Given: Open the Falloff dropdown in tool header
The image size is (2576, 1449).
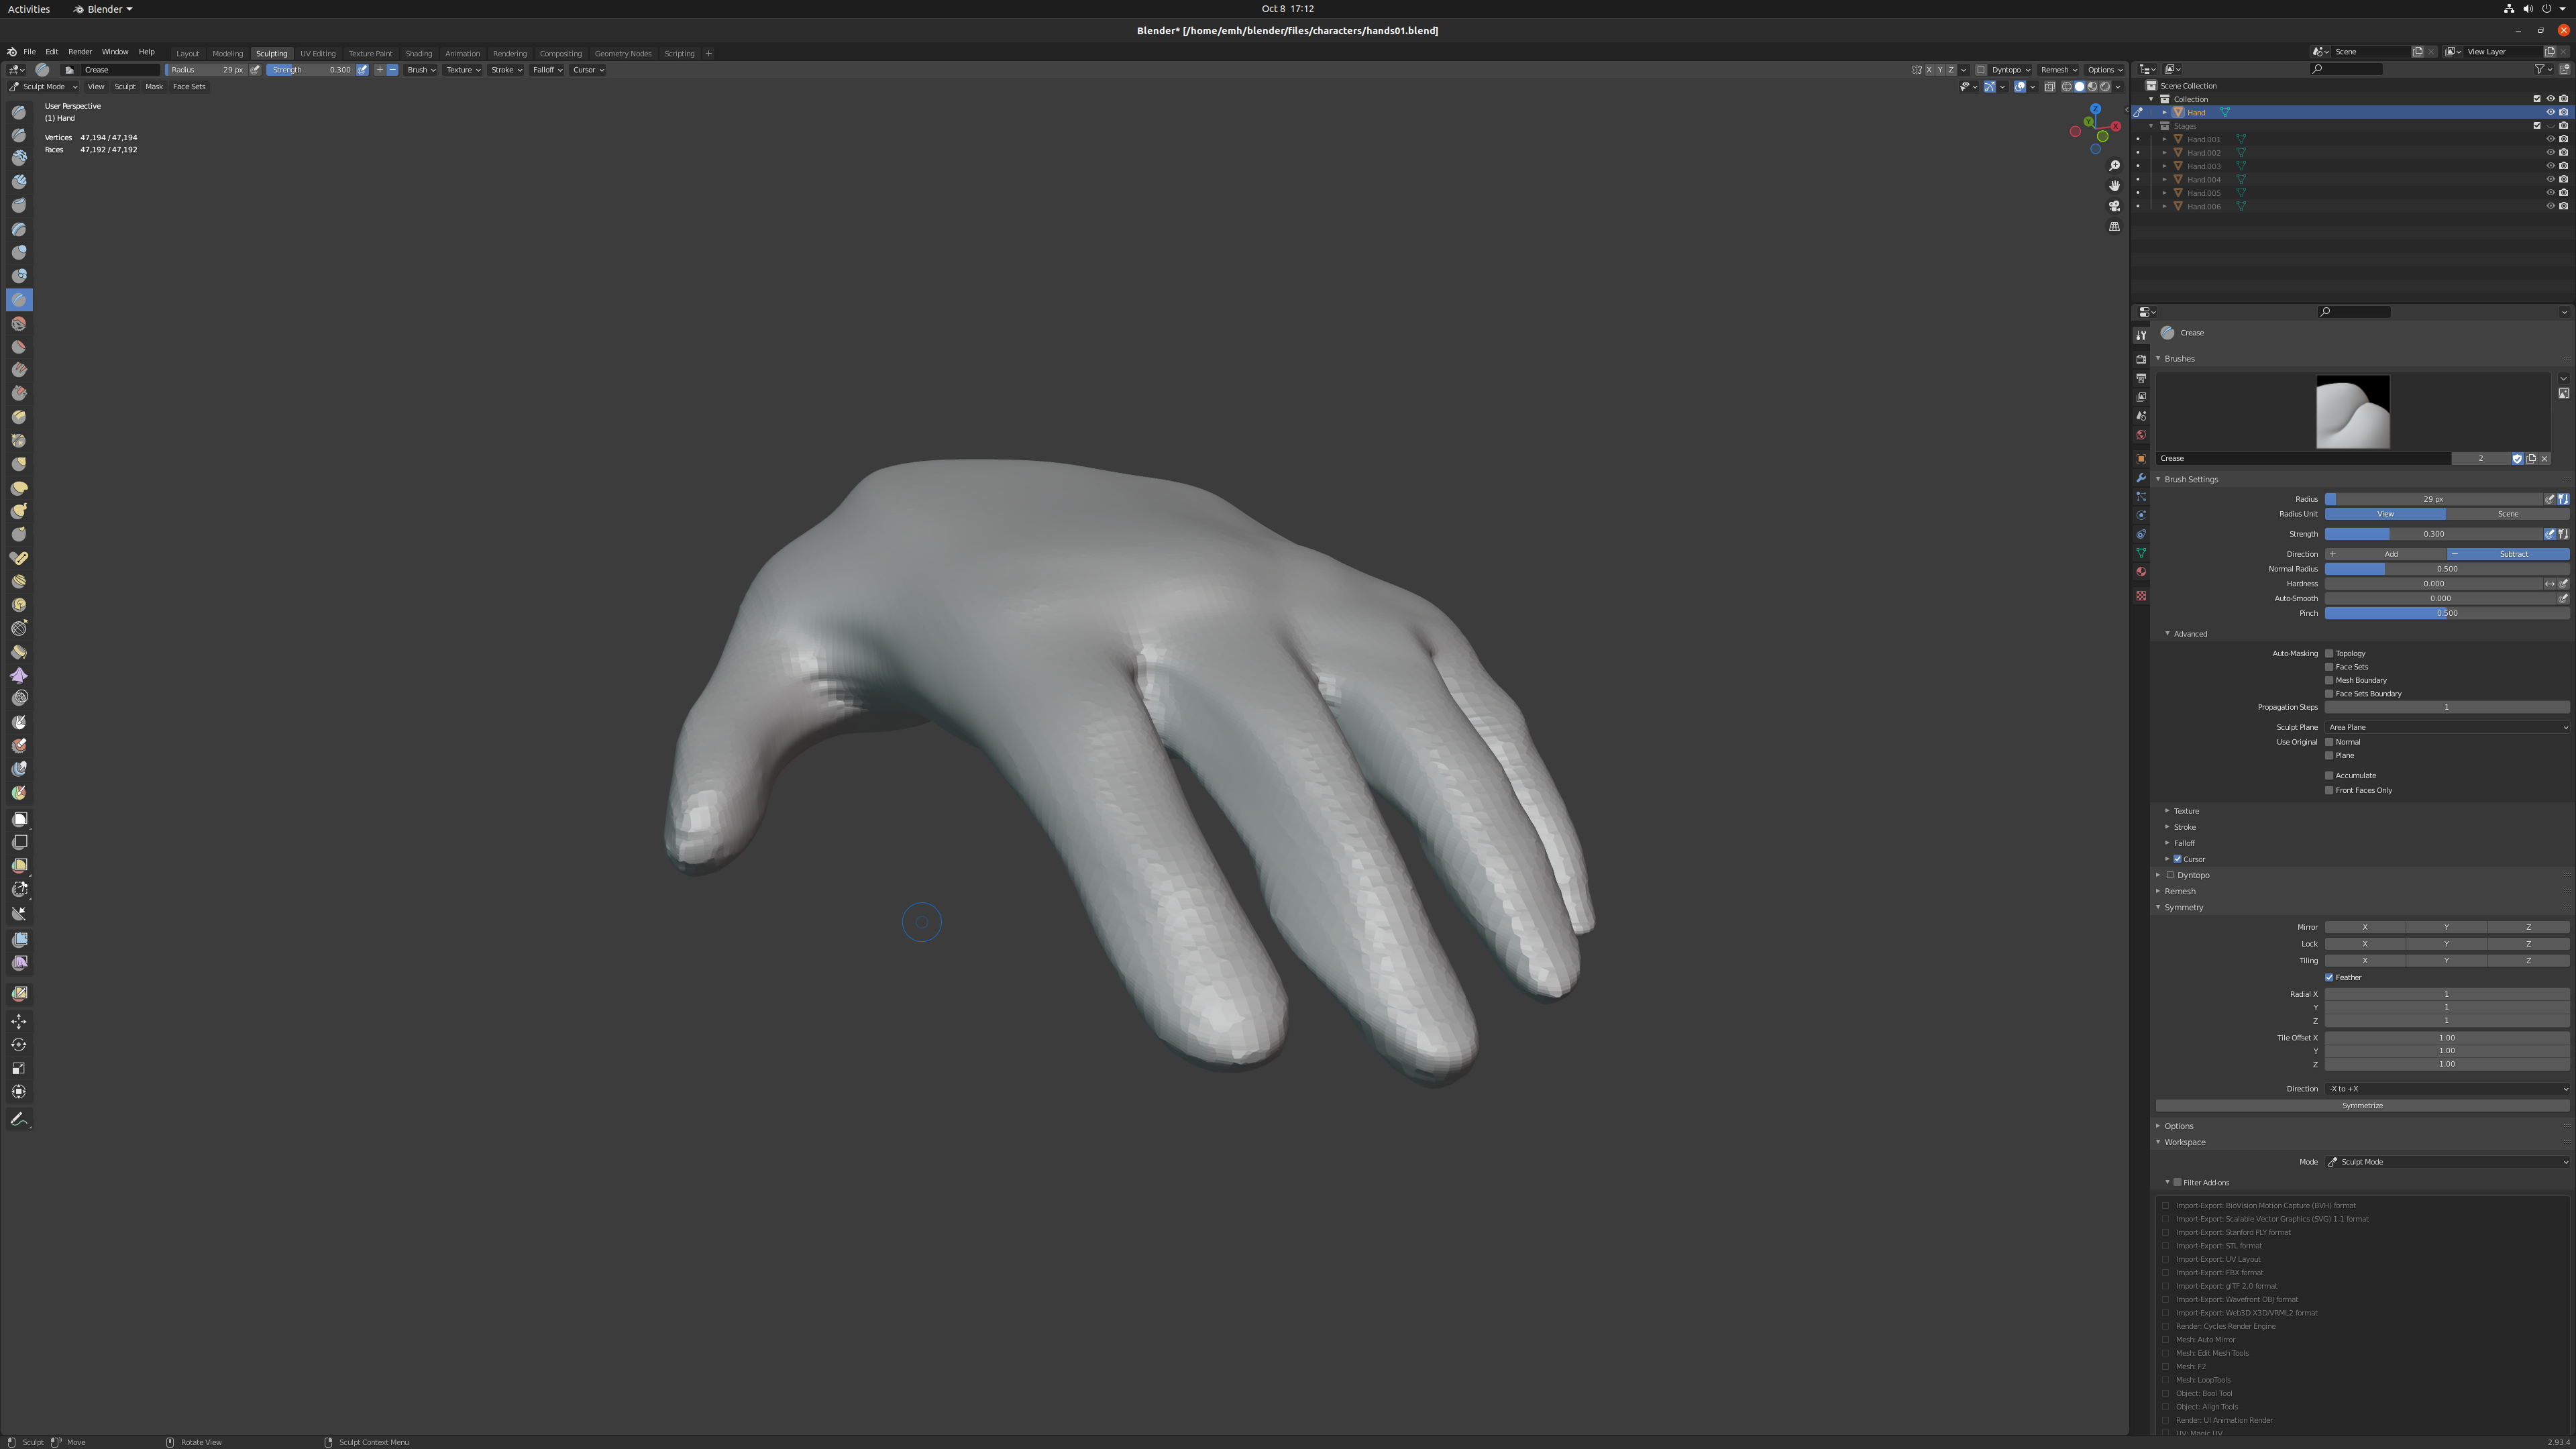Looking at the screenshot, I should 547,70.
